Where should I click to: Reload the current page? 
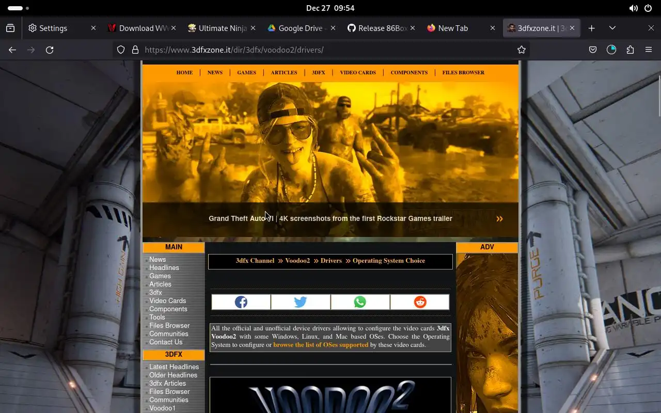click(x=50, y=50)
